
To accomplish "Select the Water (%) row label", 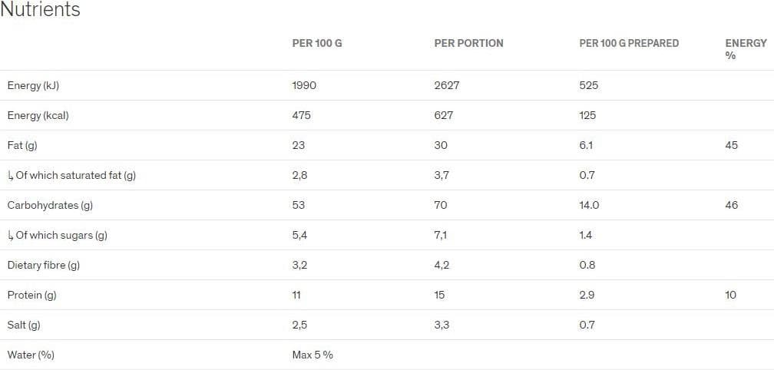I will [31, 355].
